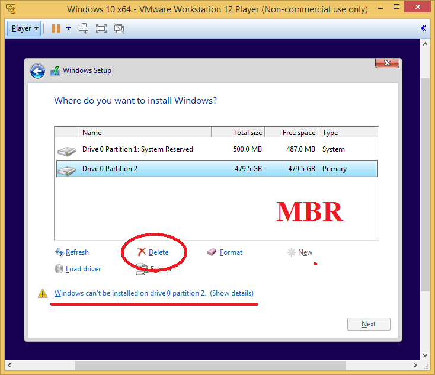Show details of the install warning
The width and height of the screenshot is (435, 375).
click(x=232, y=293)
